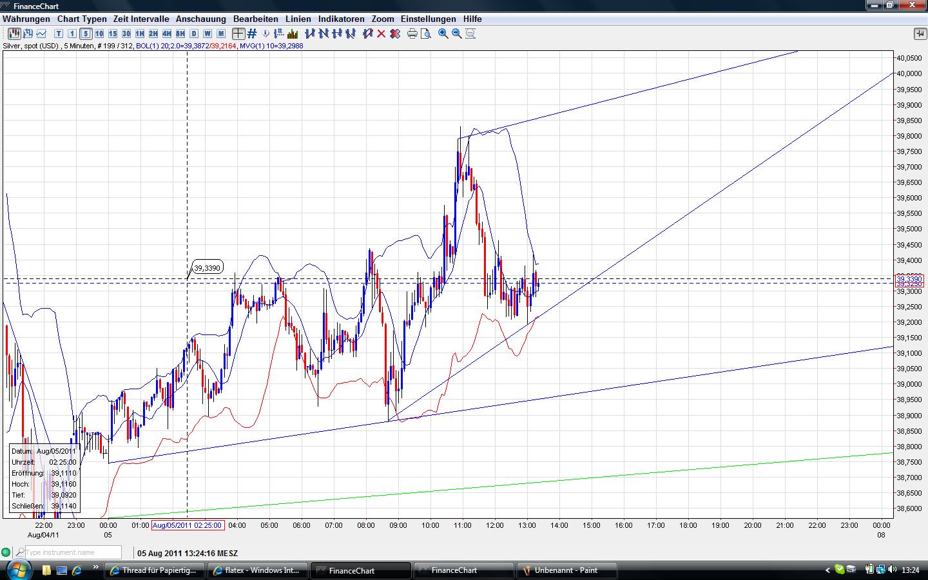Viewport: 928px width, 580px height.
Task: Select the daily (D) interval button
Action: [x=194, y=34]
